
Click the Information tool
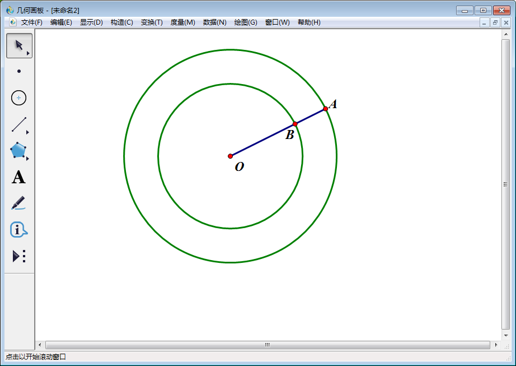coord(19,229)
